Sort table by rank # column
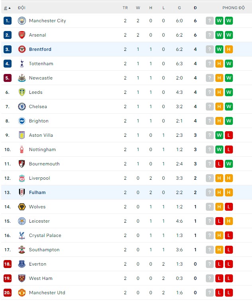Viewport: 252px width, 301px height. click(x=7, y=8)
